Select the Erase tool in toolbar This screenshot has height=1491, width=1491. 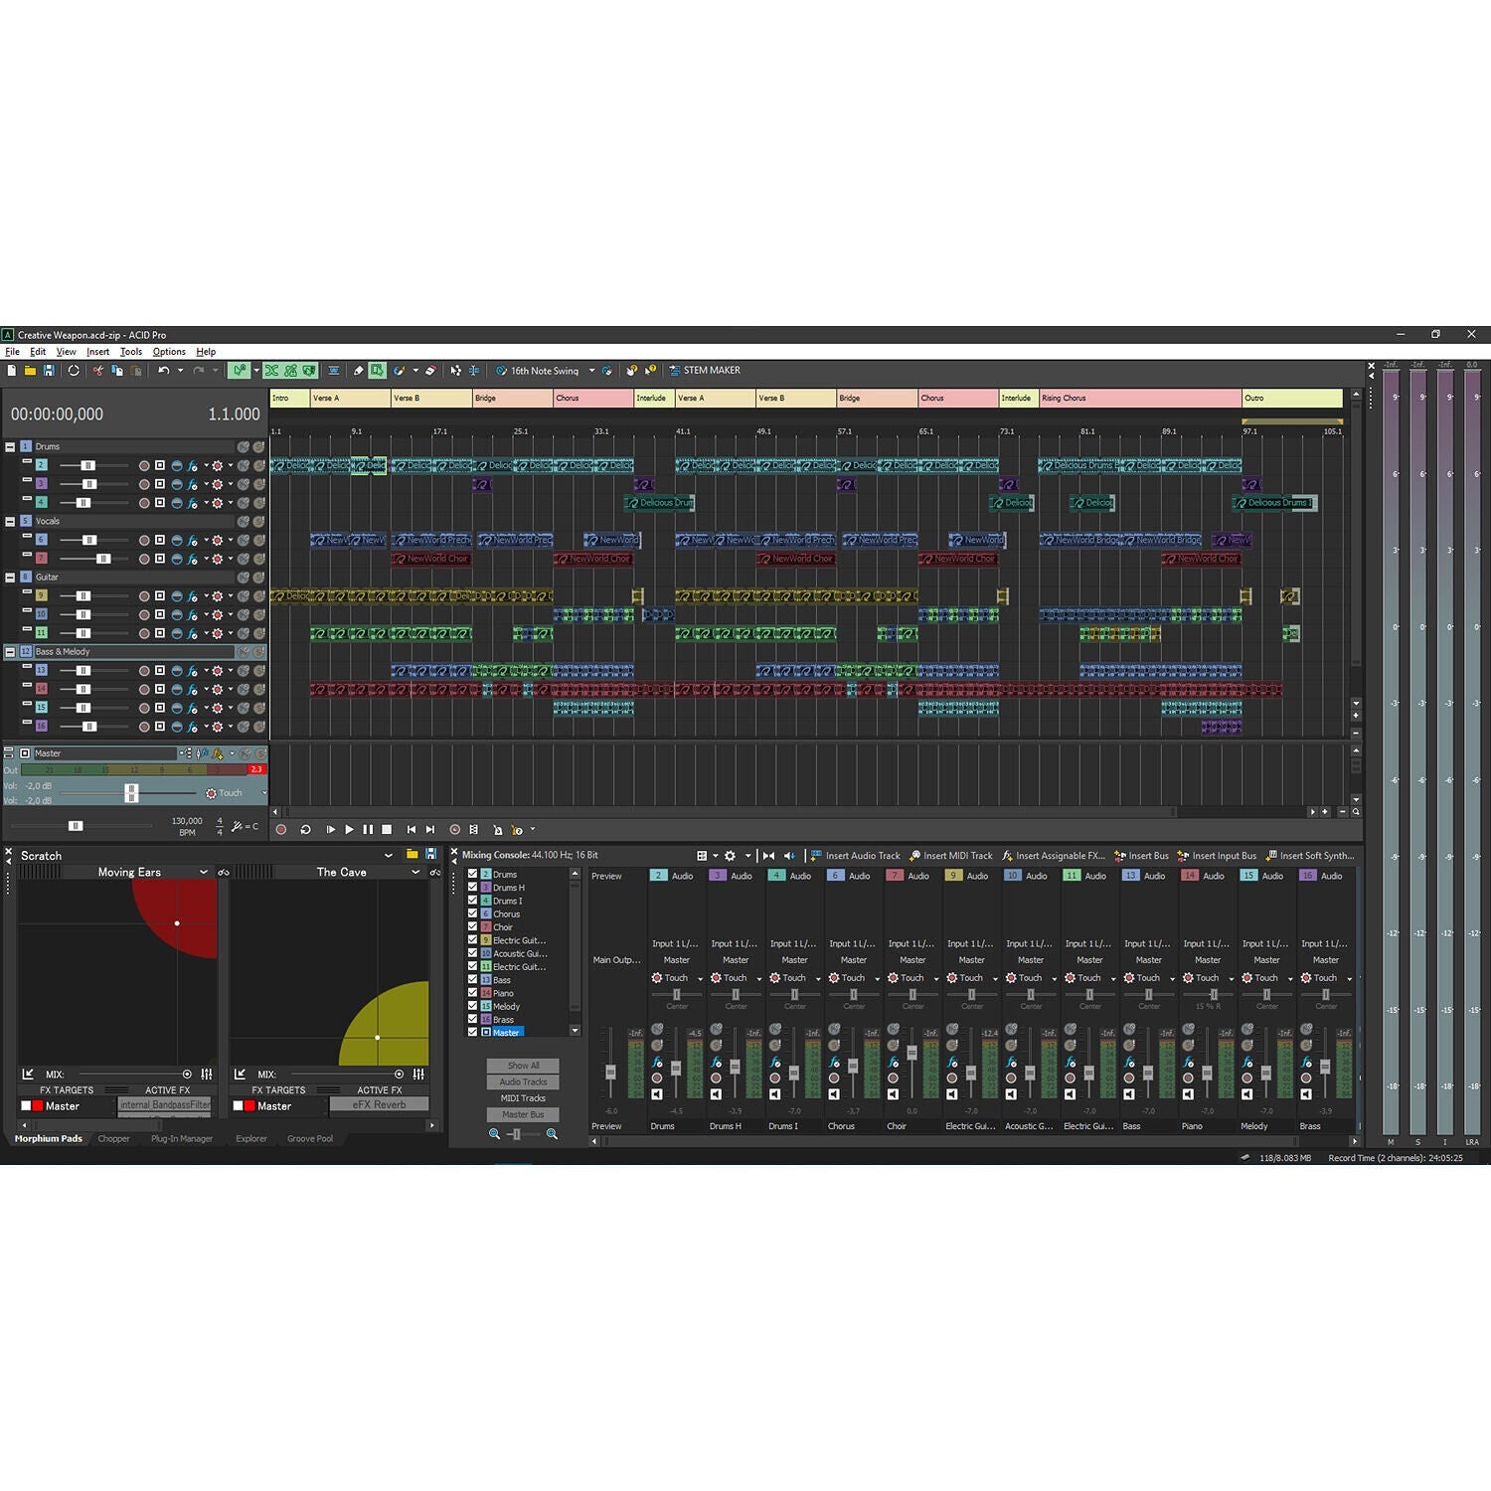click(430, 371)
